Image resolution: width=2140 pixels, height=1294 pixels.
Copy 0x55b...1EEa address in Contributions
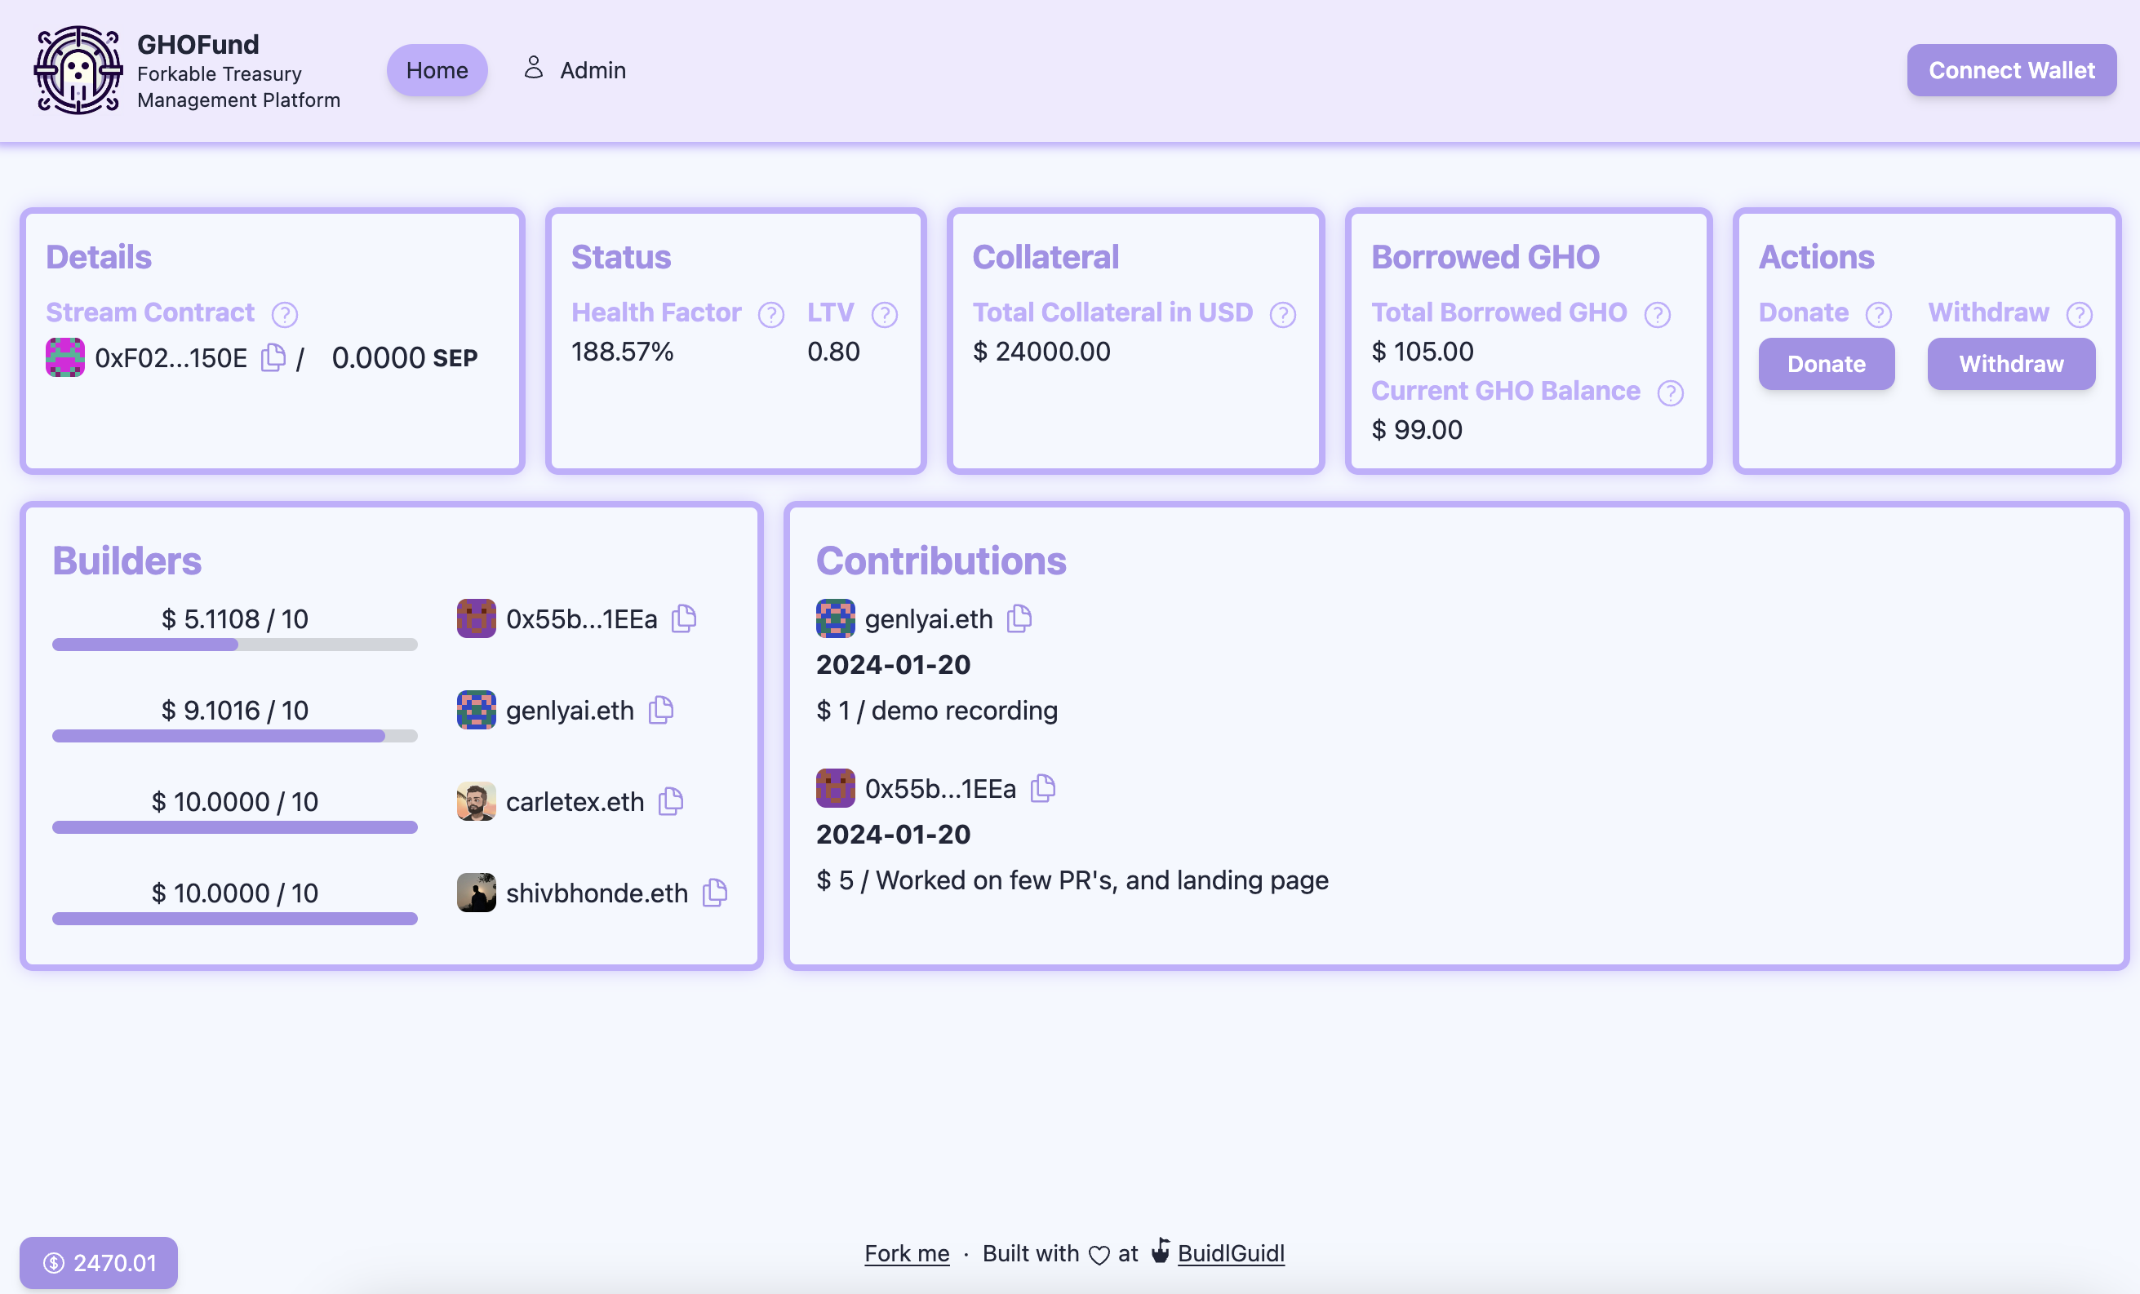tap(1043, 787)
